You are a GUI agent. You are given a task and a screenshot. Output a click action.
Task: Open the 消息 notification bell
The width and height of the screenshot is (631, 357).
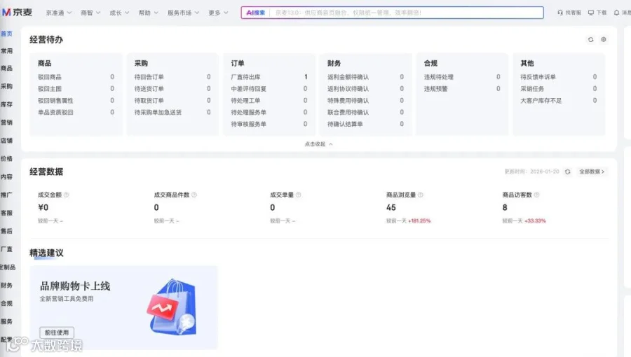point(616,13)
